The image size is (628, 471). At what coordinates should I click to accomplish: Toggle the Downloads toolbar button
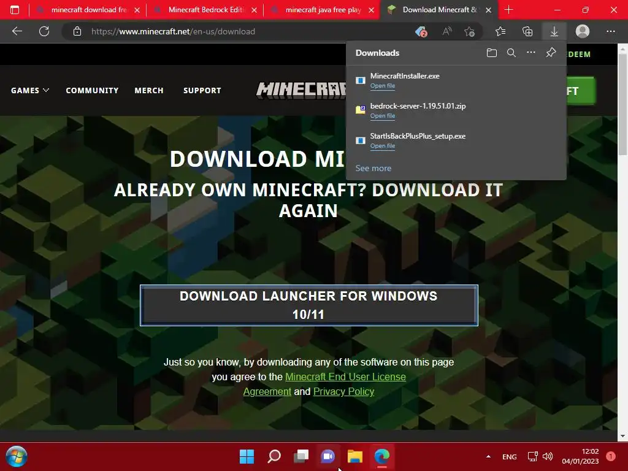click(x=554, y=31)
